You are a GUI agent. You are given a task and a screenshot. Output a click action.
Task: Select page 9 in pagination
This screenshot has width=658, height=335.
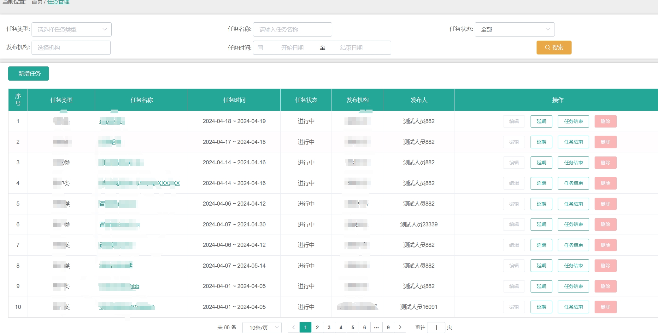pyautogui.click(x=388, y=327)
